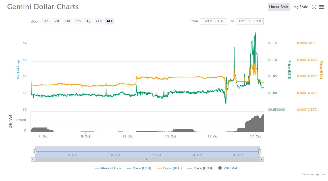This screenshot has width=328, height=181.
Task: Set zoom to 1m
Action: (67, 21)
